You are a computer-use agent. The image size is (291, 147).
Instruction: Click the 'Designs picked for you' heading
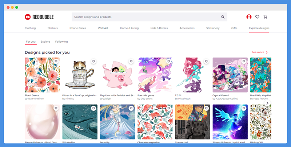tap(47, 52)
